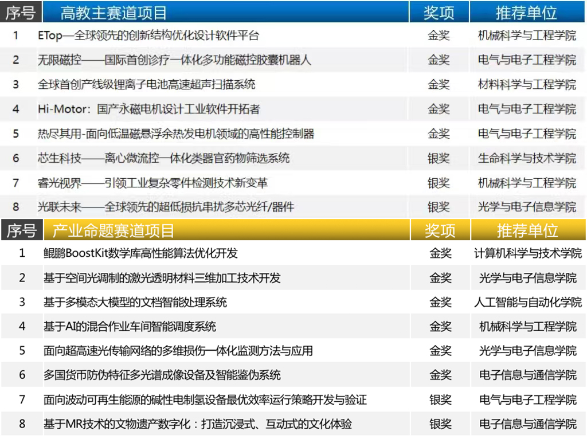Screen dimensions: 587x439
Task: Click the 全球首创产线级锂离子电池高速超声扫描系统 entry
Action: point(146,84)
